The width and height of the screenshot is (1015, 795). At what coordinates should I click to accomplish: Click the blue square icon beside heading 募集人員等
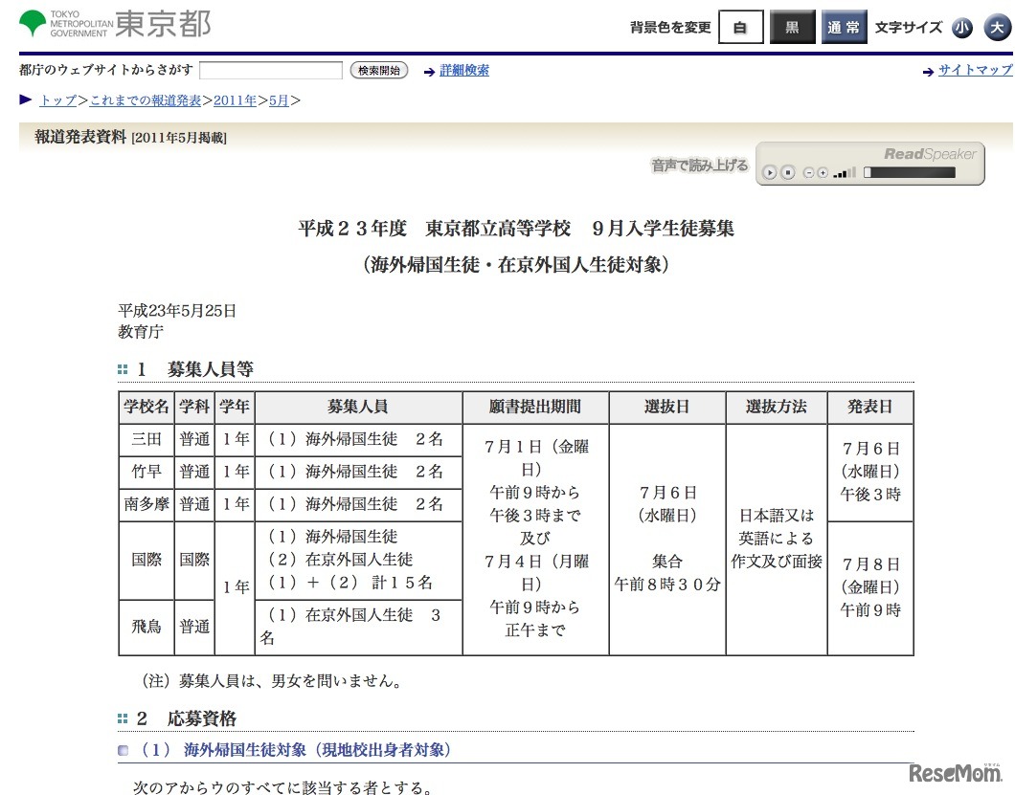click(122, 368)
